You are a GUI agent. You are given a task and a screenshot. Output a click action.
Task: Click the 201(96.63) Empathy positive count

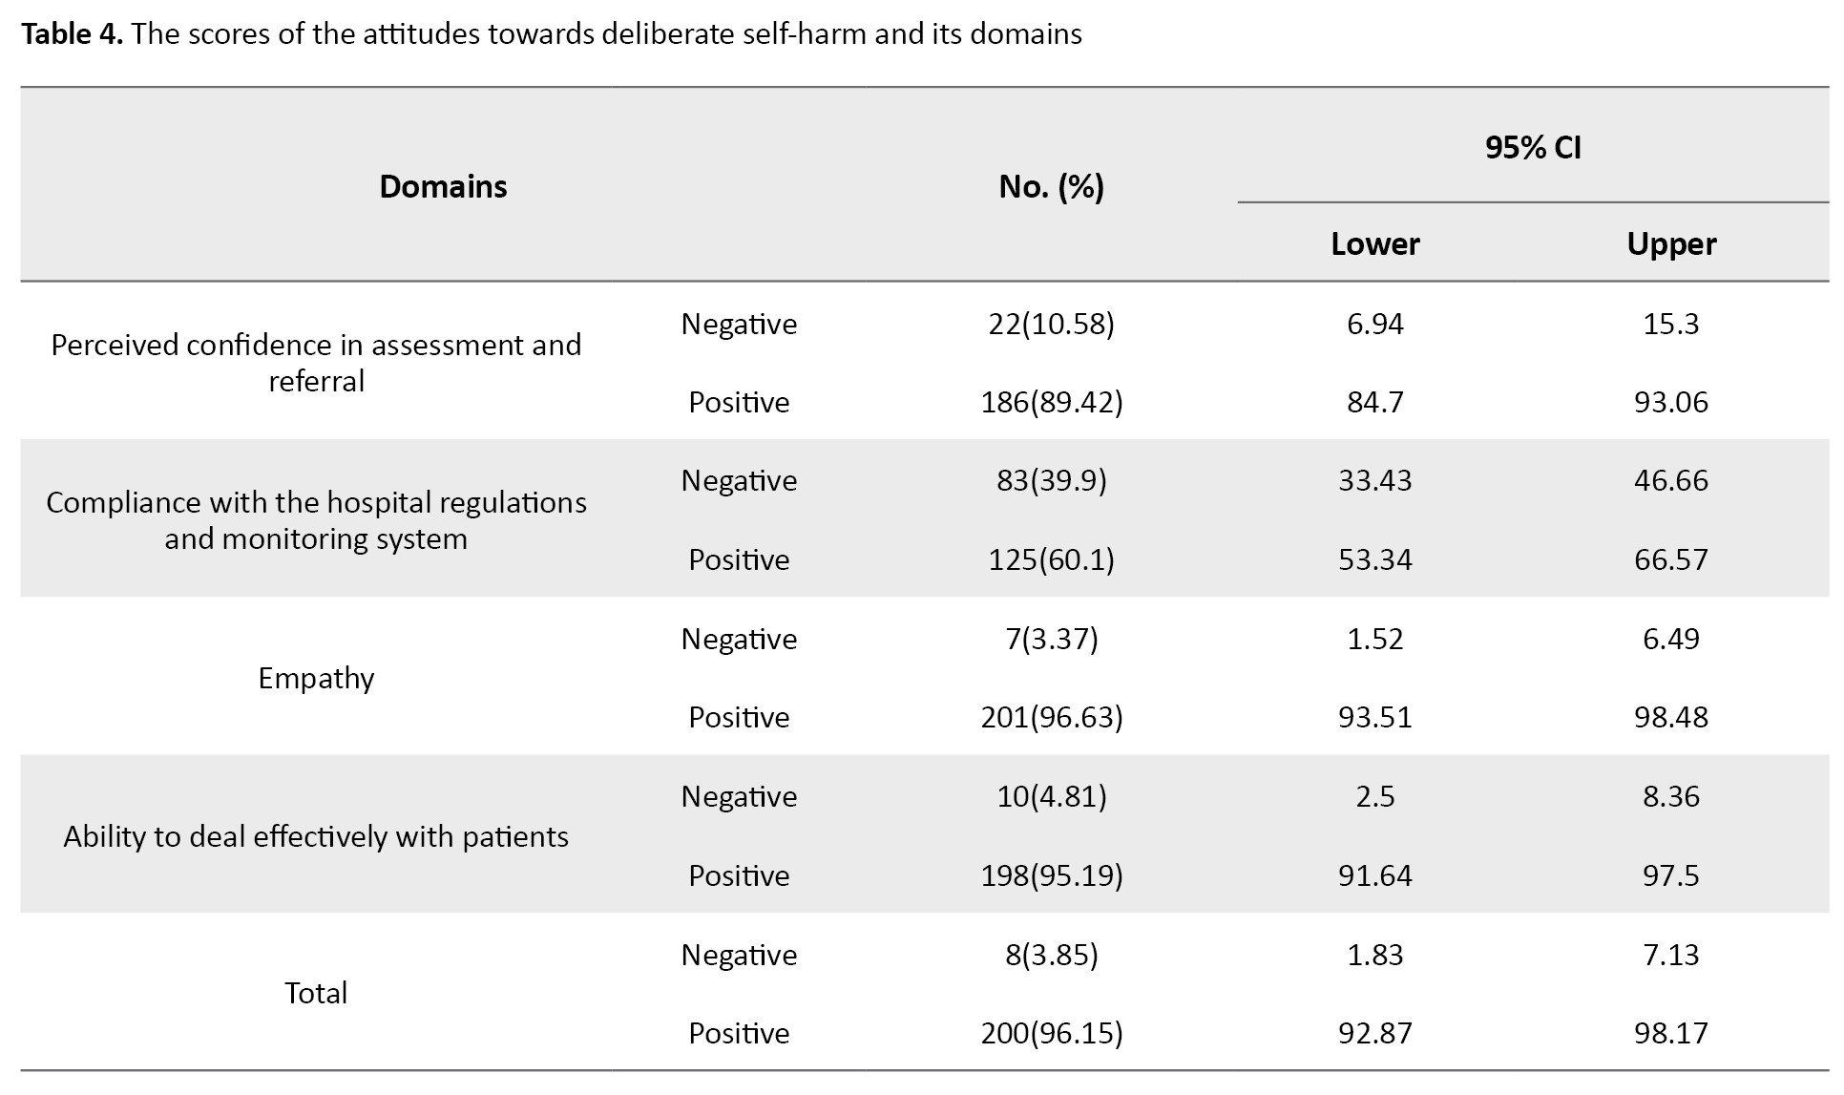point(1051,717)
